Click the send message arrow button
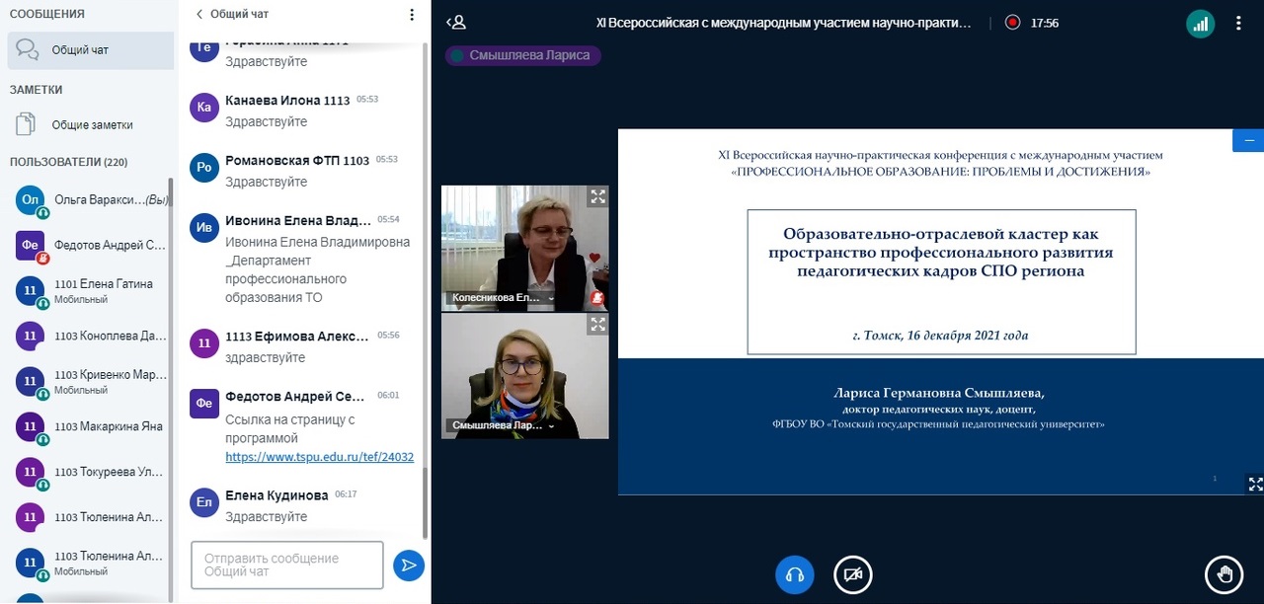This screenshot has width=1264, height=604. pos(408,566)
